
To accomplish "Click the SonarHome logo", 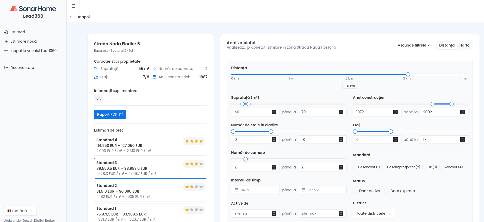I will pos(33,9).
